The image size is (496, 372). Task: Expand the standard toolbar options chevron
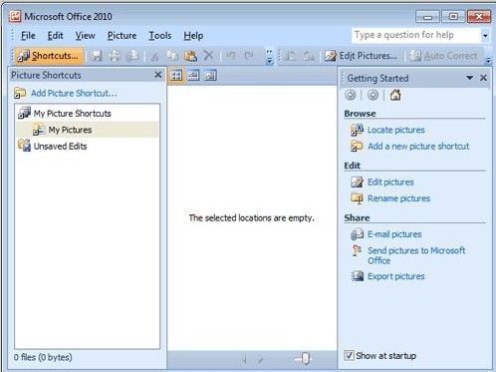point(269,57)
